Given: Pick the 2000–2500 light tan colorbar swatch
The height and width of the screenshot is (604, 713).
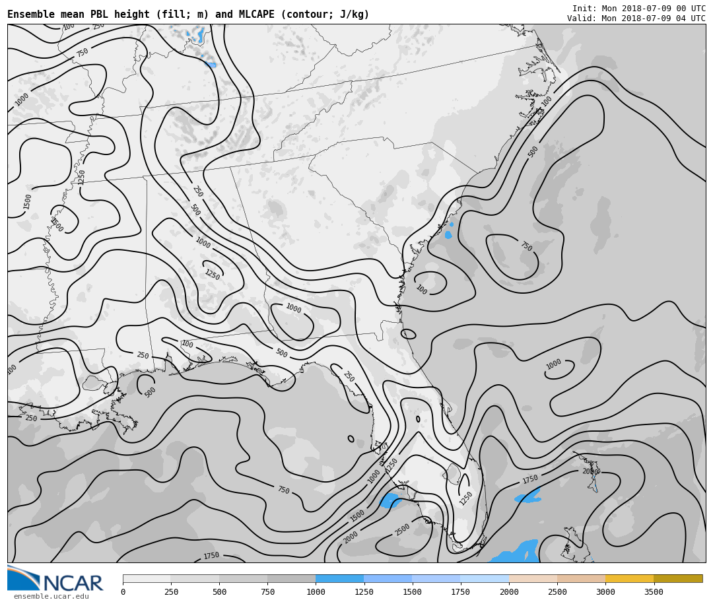Looking at the screenshot, I should [533, 578].
